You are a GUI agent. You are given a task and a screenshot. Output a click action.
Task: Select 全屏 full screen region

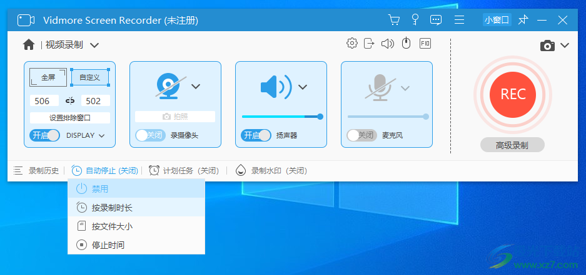tap(48, 77)
